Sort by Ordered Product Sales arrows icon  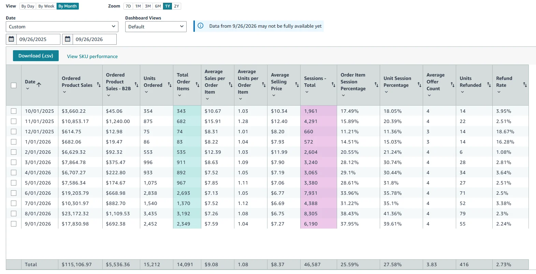(99, 85)
